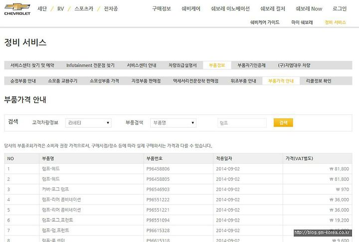Select part number P96551221
This screenshot has width=359, height=242.
158,210
